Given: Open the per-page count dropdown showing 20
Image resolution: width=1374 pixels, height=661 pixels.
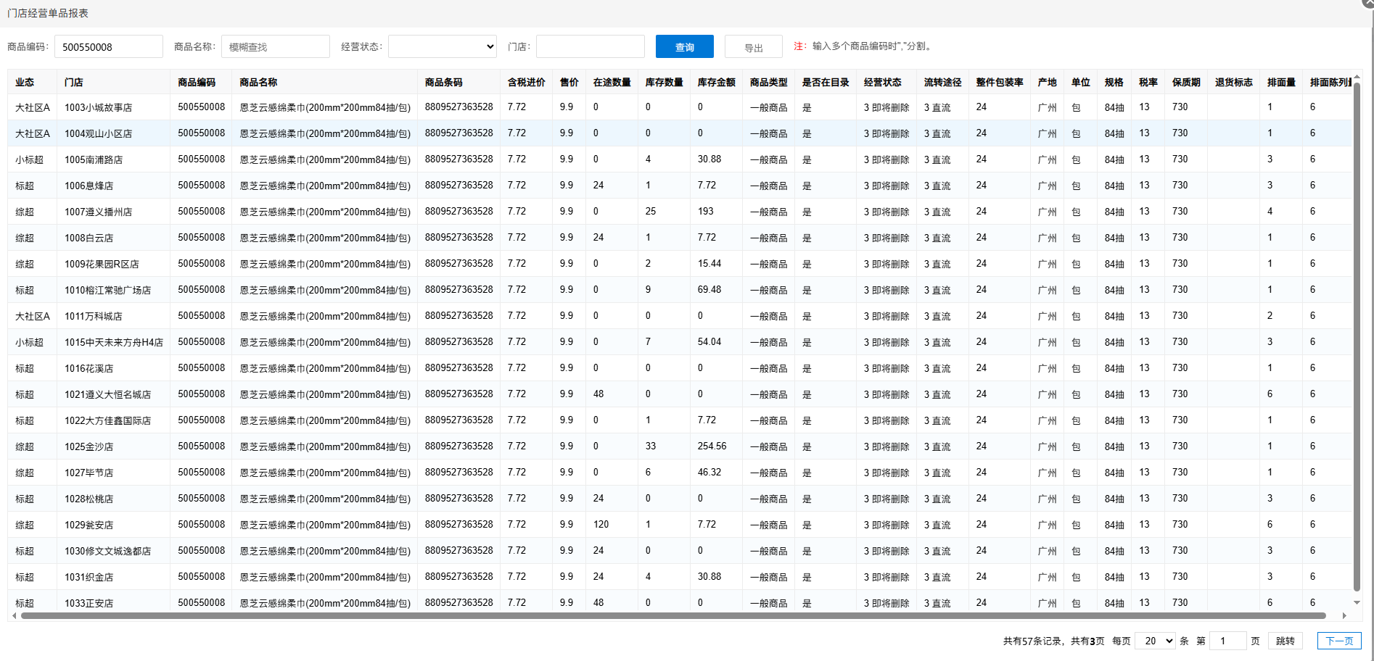Looking at the screenshot, I should 1154,641.
